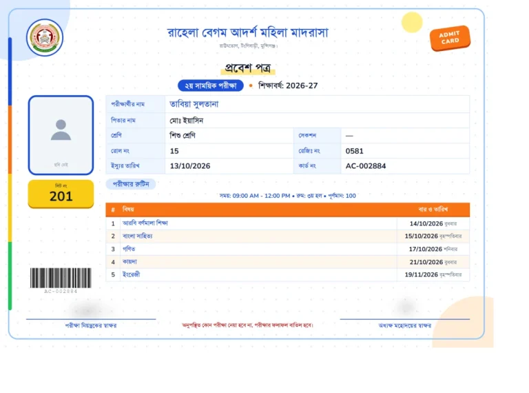Click exam date 21/10/2026
Screen dimensions: 529x393
coord(426,262)
